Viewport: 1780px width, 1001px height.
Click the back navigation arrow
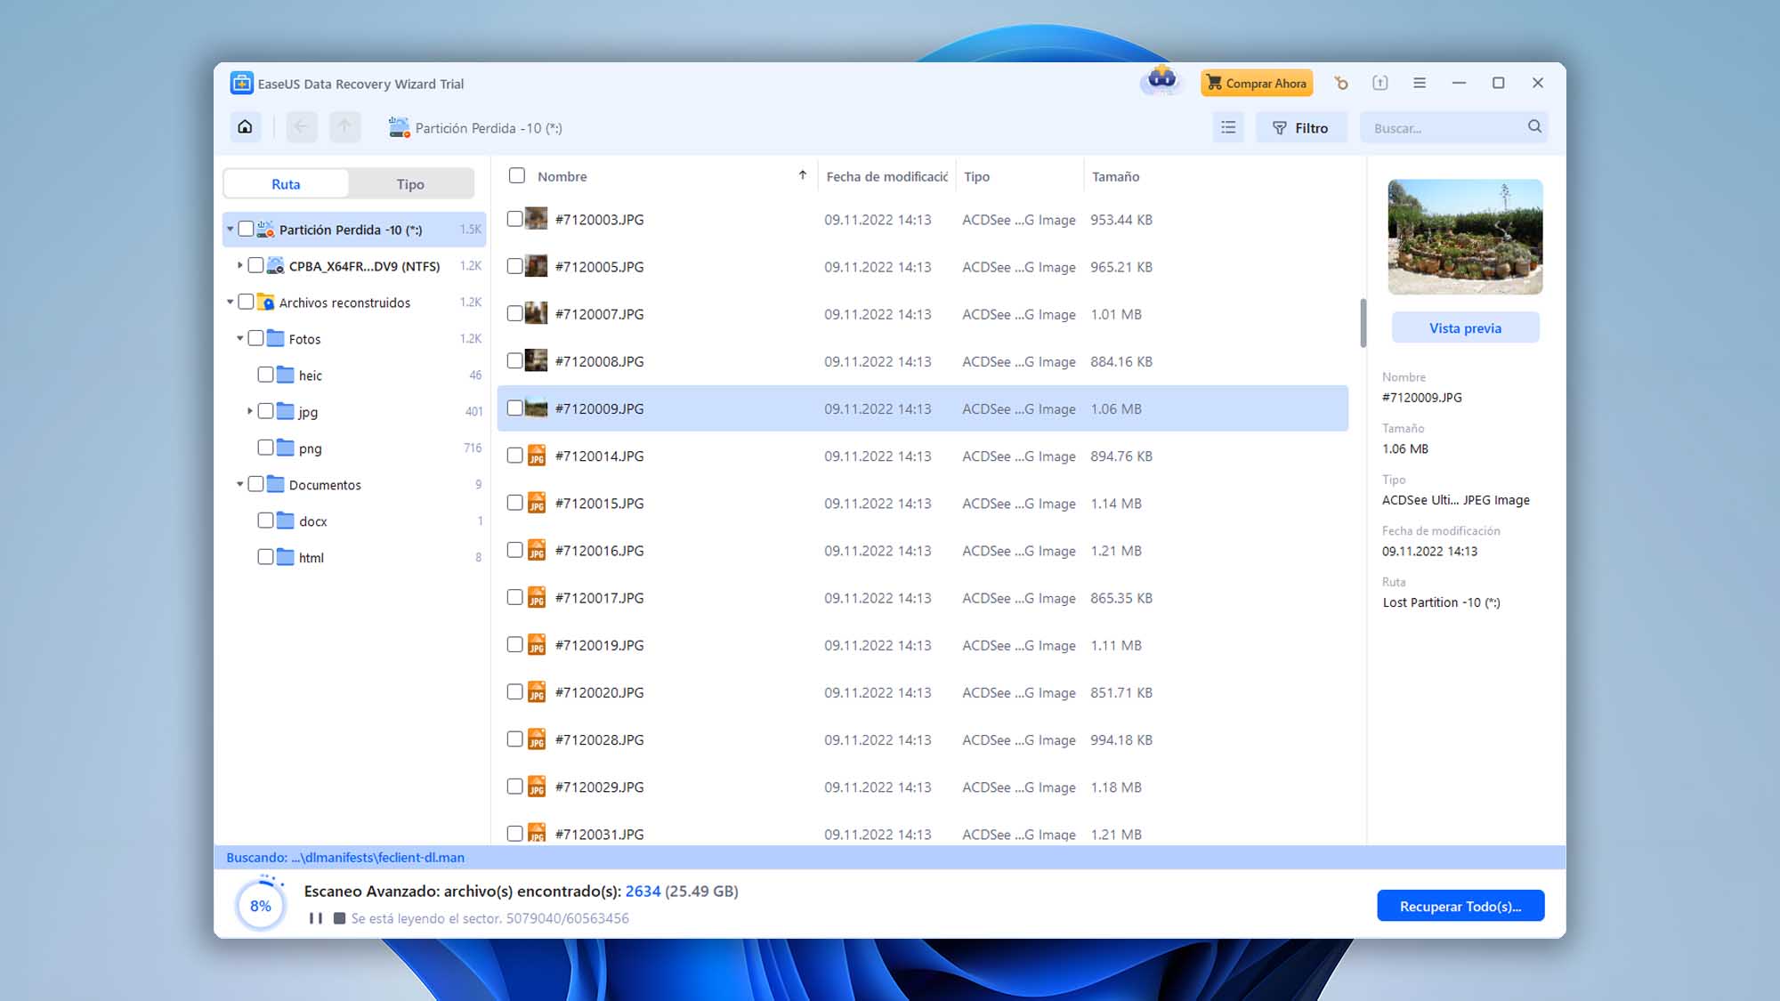[301, 127]
